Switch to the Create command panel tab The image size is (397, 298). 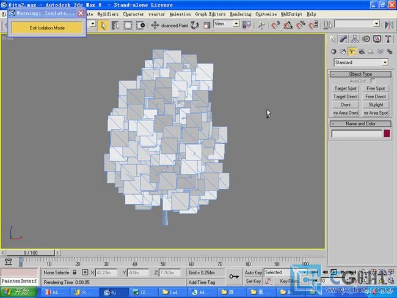pos(332,38)
